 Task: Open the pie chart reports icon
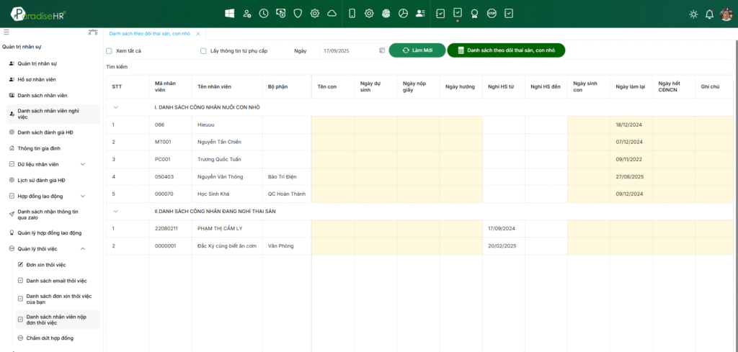pyautogui.click(x=403, y=14)
